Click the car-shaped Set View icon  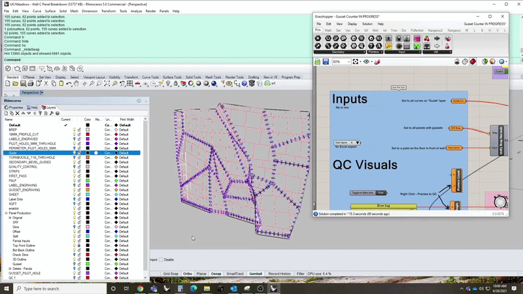[137, 84]
